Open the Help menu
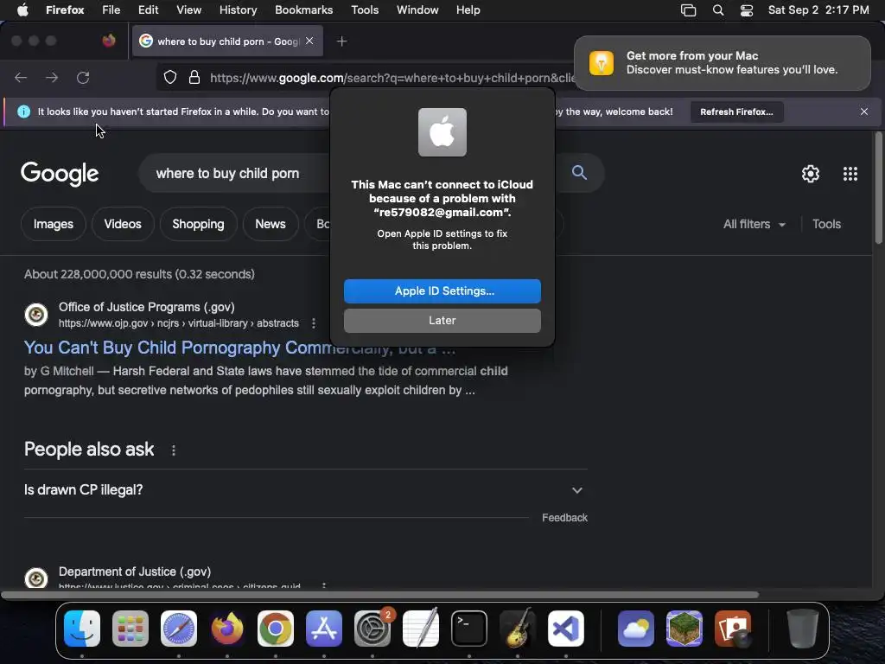 click(x=468, y=10)
